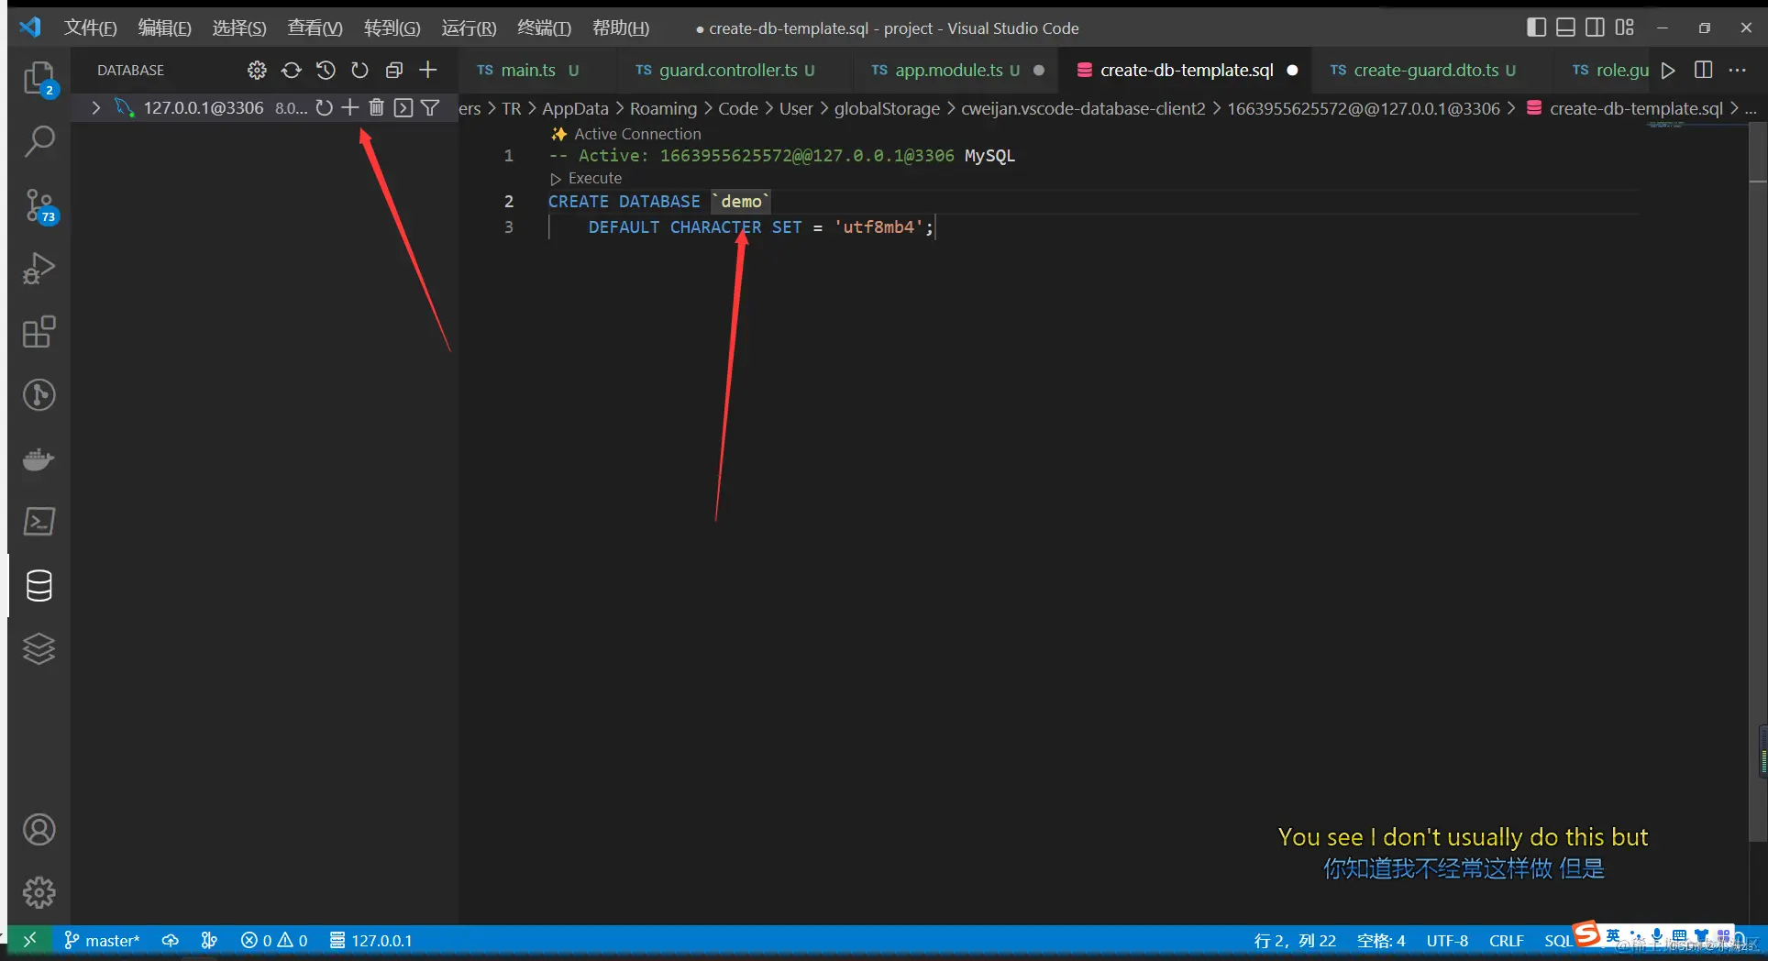Expand the 127.0.0.1@3306 connection node

pos(95,108)
